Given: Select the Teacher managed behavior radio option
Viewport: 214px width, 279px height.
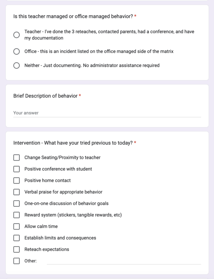Looking at the screenshot, I should [x=16, y=35].
